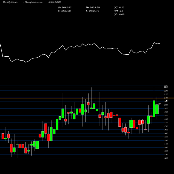The image size is (174, 174).
Task: Click the 1355 price axis label
Action: pyautogui.click(x=166, y=151)
